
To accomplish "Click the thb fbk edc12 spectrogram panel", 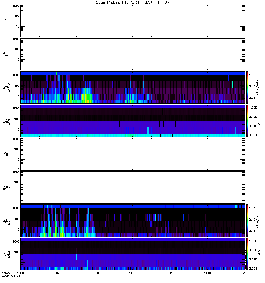I will pos(132,87).
